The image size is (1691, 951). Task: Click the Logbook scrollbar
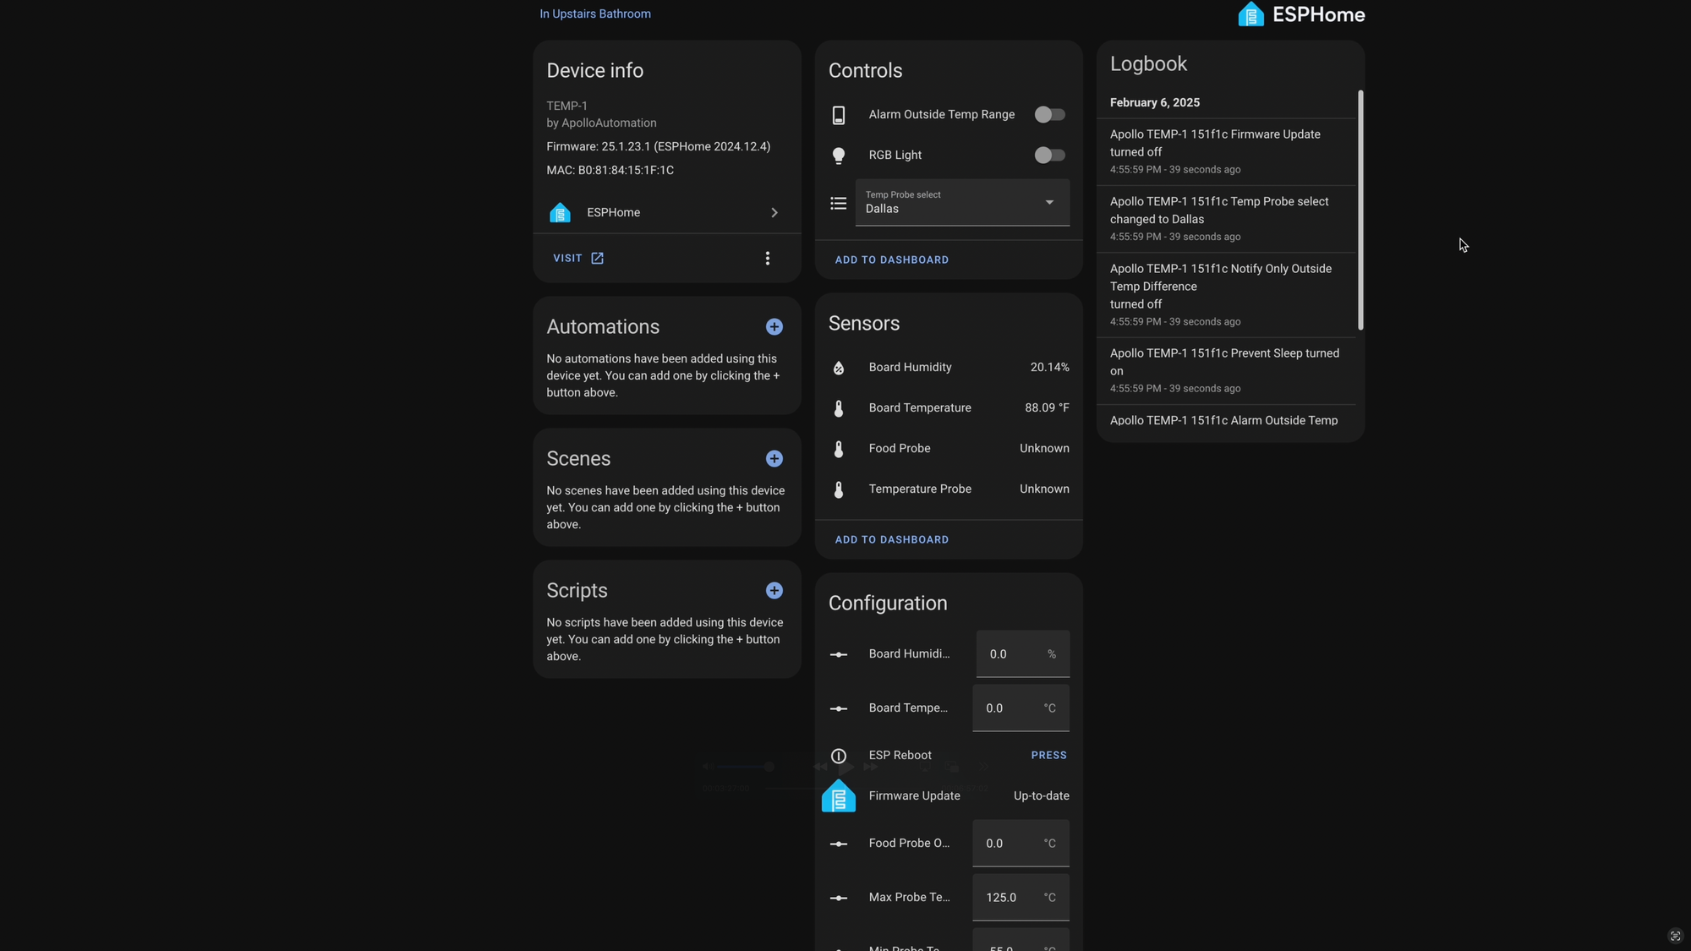(1360, 210)
